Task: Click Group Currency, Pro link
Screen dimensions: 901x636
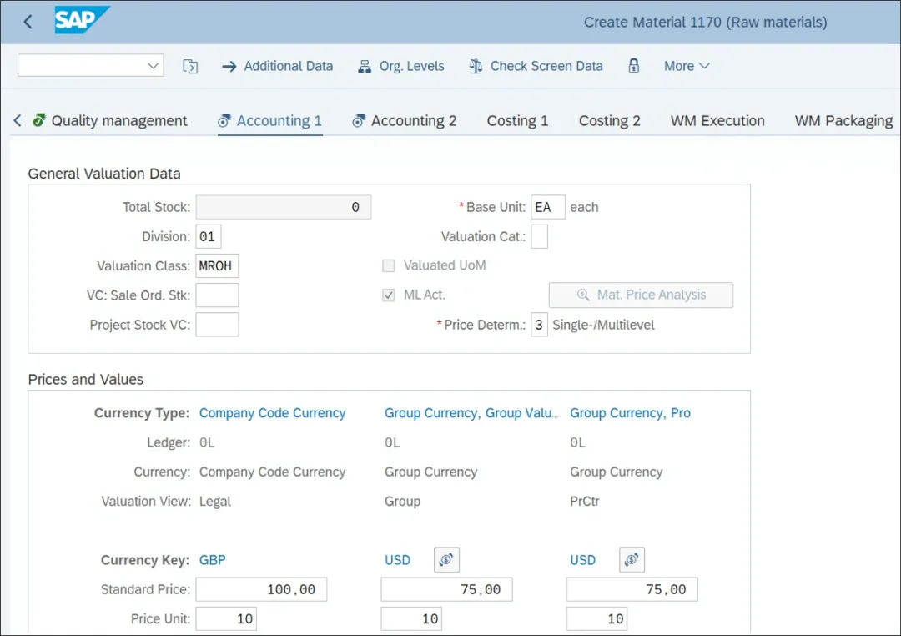Action: 631,413
